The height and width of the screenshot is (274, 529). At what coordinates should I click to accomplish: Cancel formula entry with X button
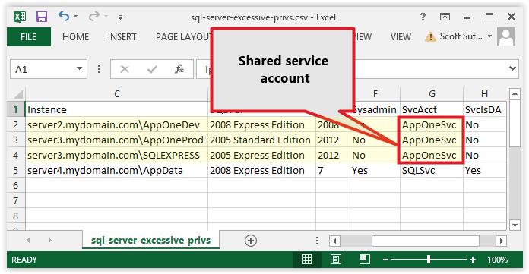pos(125,69)
